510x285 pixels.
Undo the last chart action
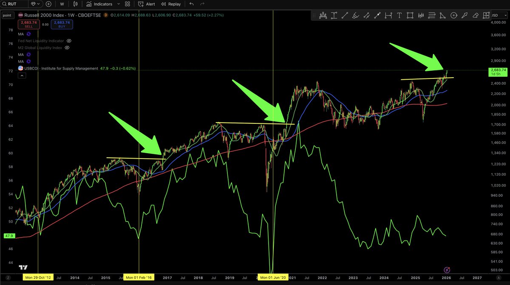[191, 4]
